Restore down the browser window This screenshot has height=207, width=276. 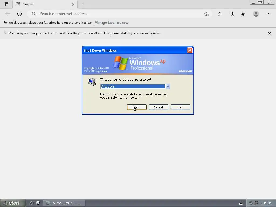tap(260, 2)
